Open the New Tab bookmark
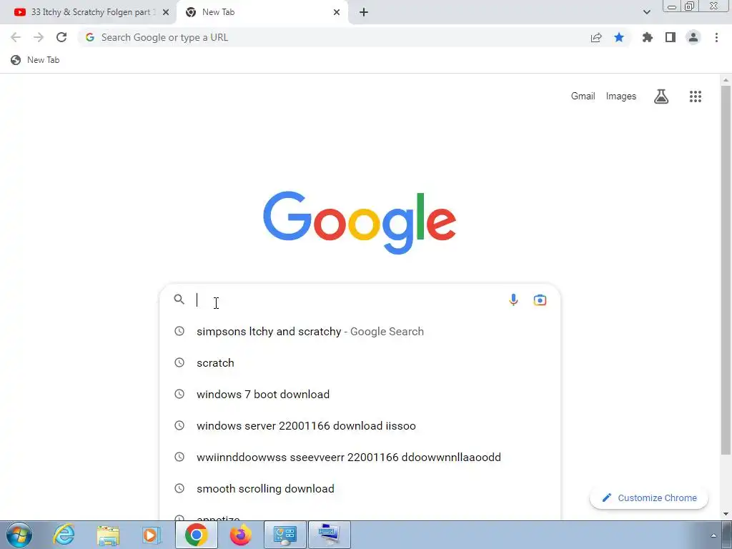The width and height of the screenshot is (732, 549). click(36, 60)
